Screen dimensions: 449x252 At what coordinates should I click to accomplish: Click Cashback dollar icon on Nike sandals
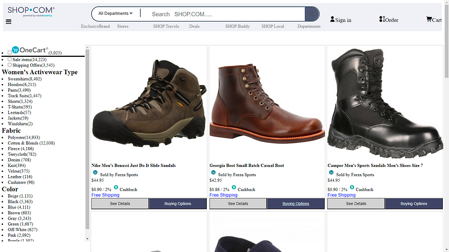coord(115,187)
